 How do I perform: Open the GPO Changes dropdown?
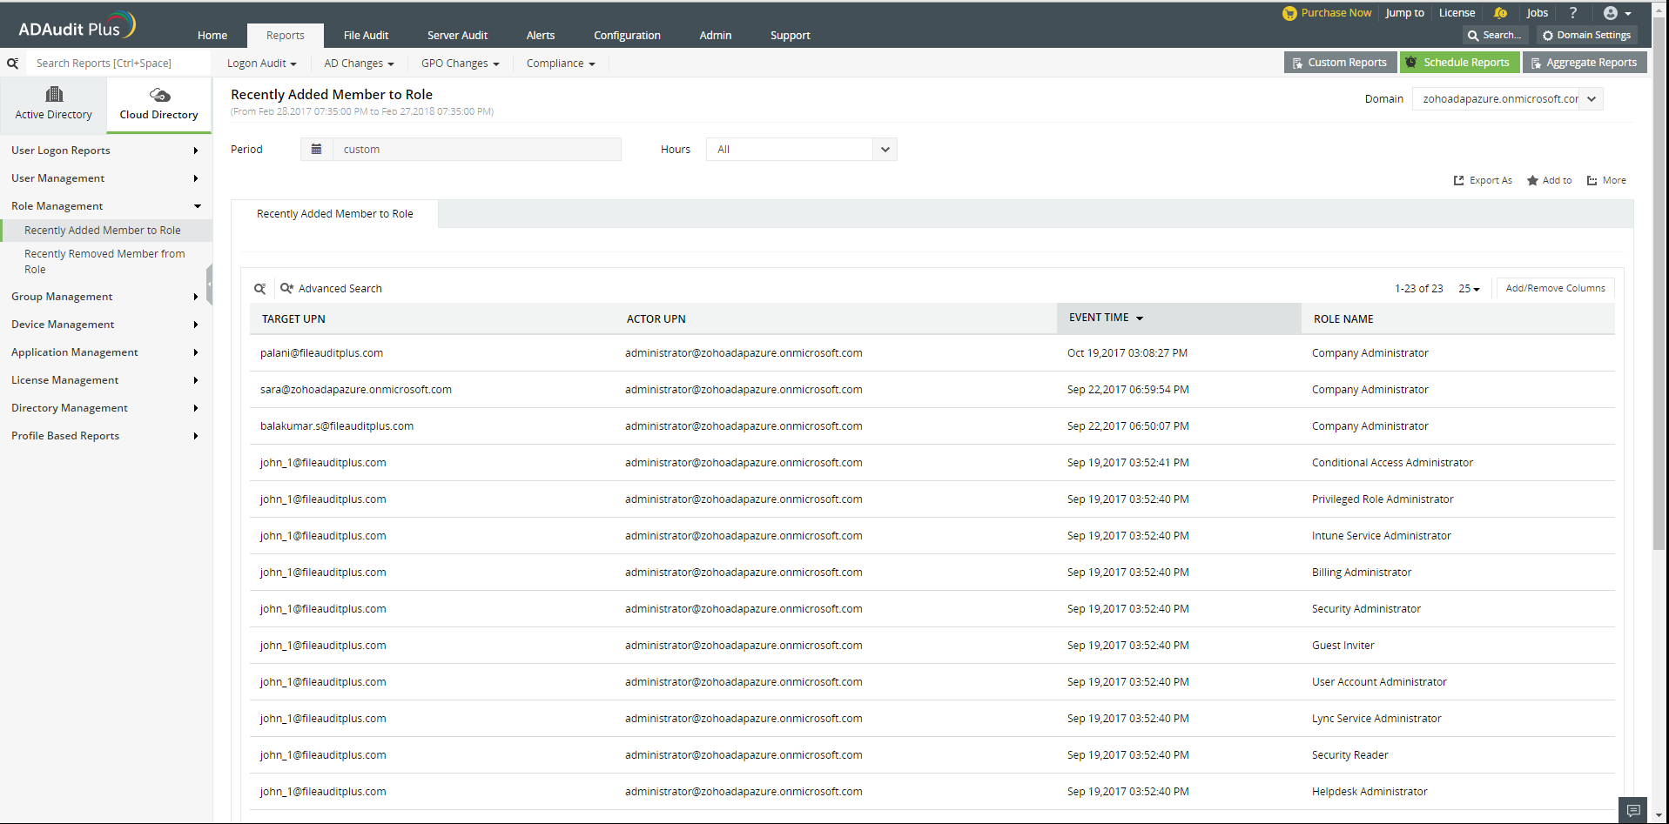point(461,64)
